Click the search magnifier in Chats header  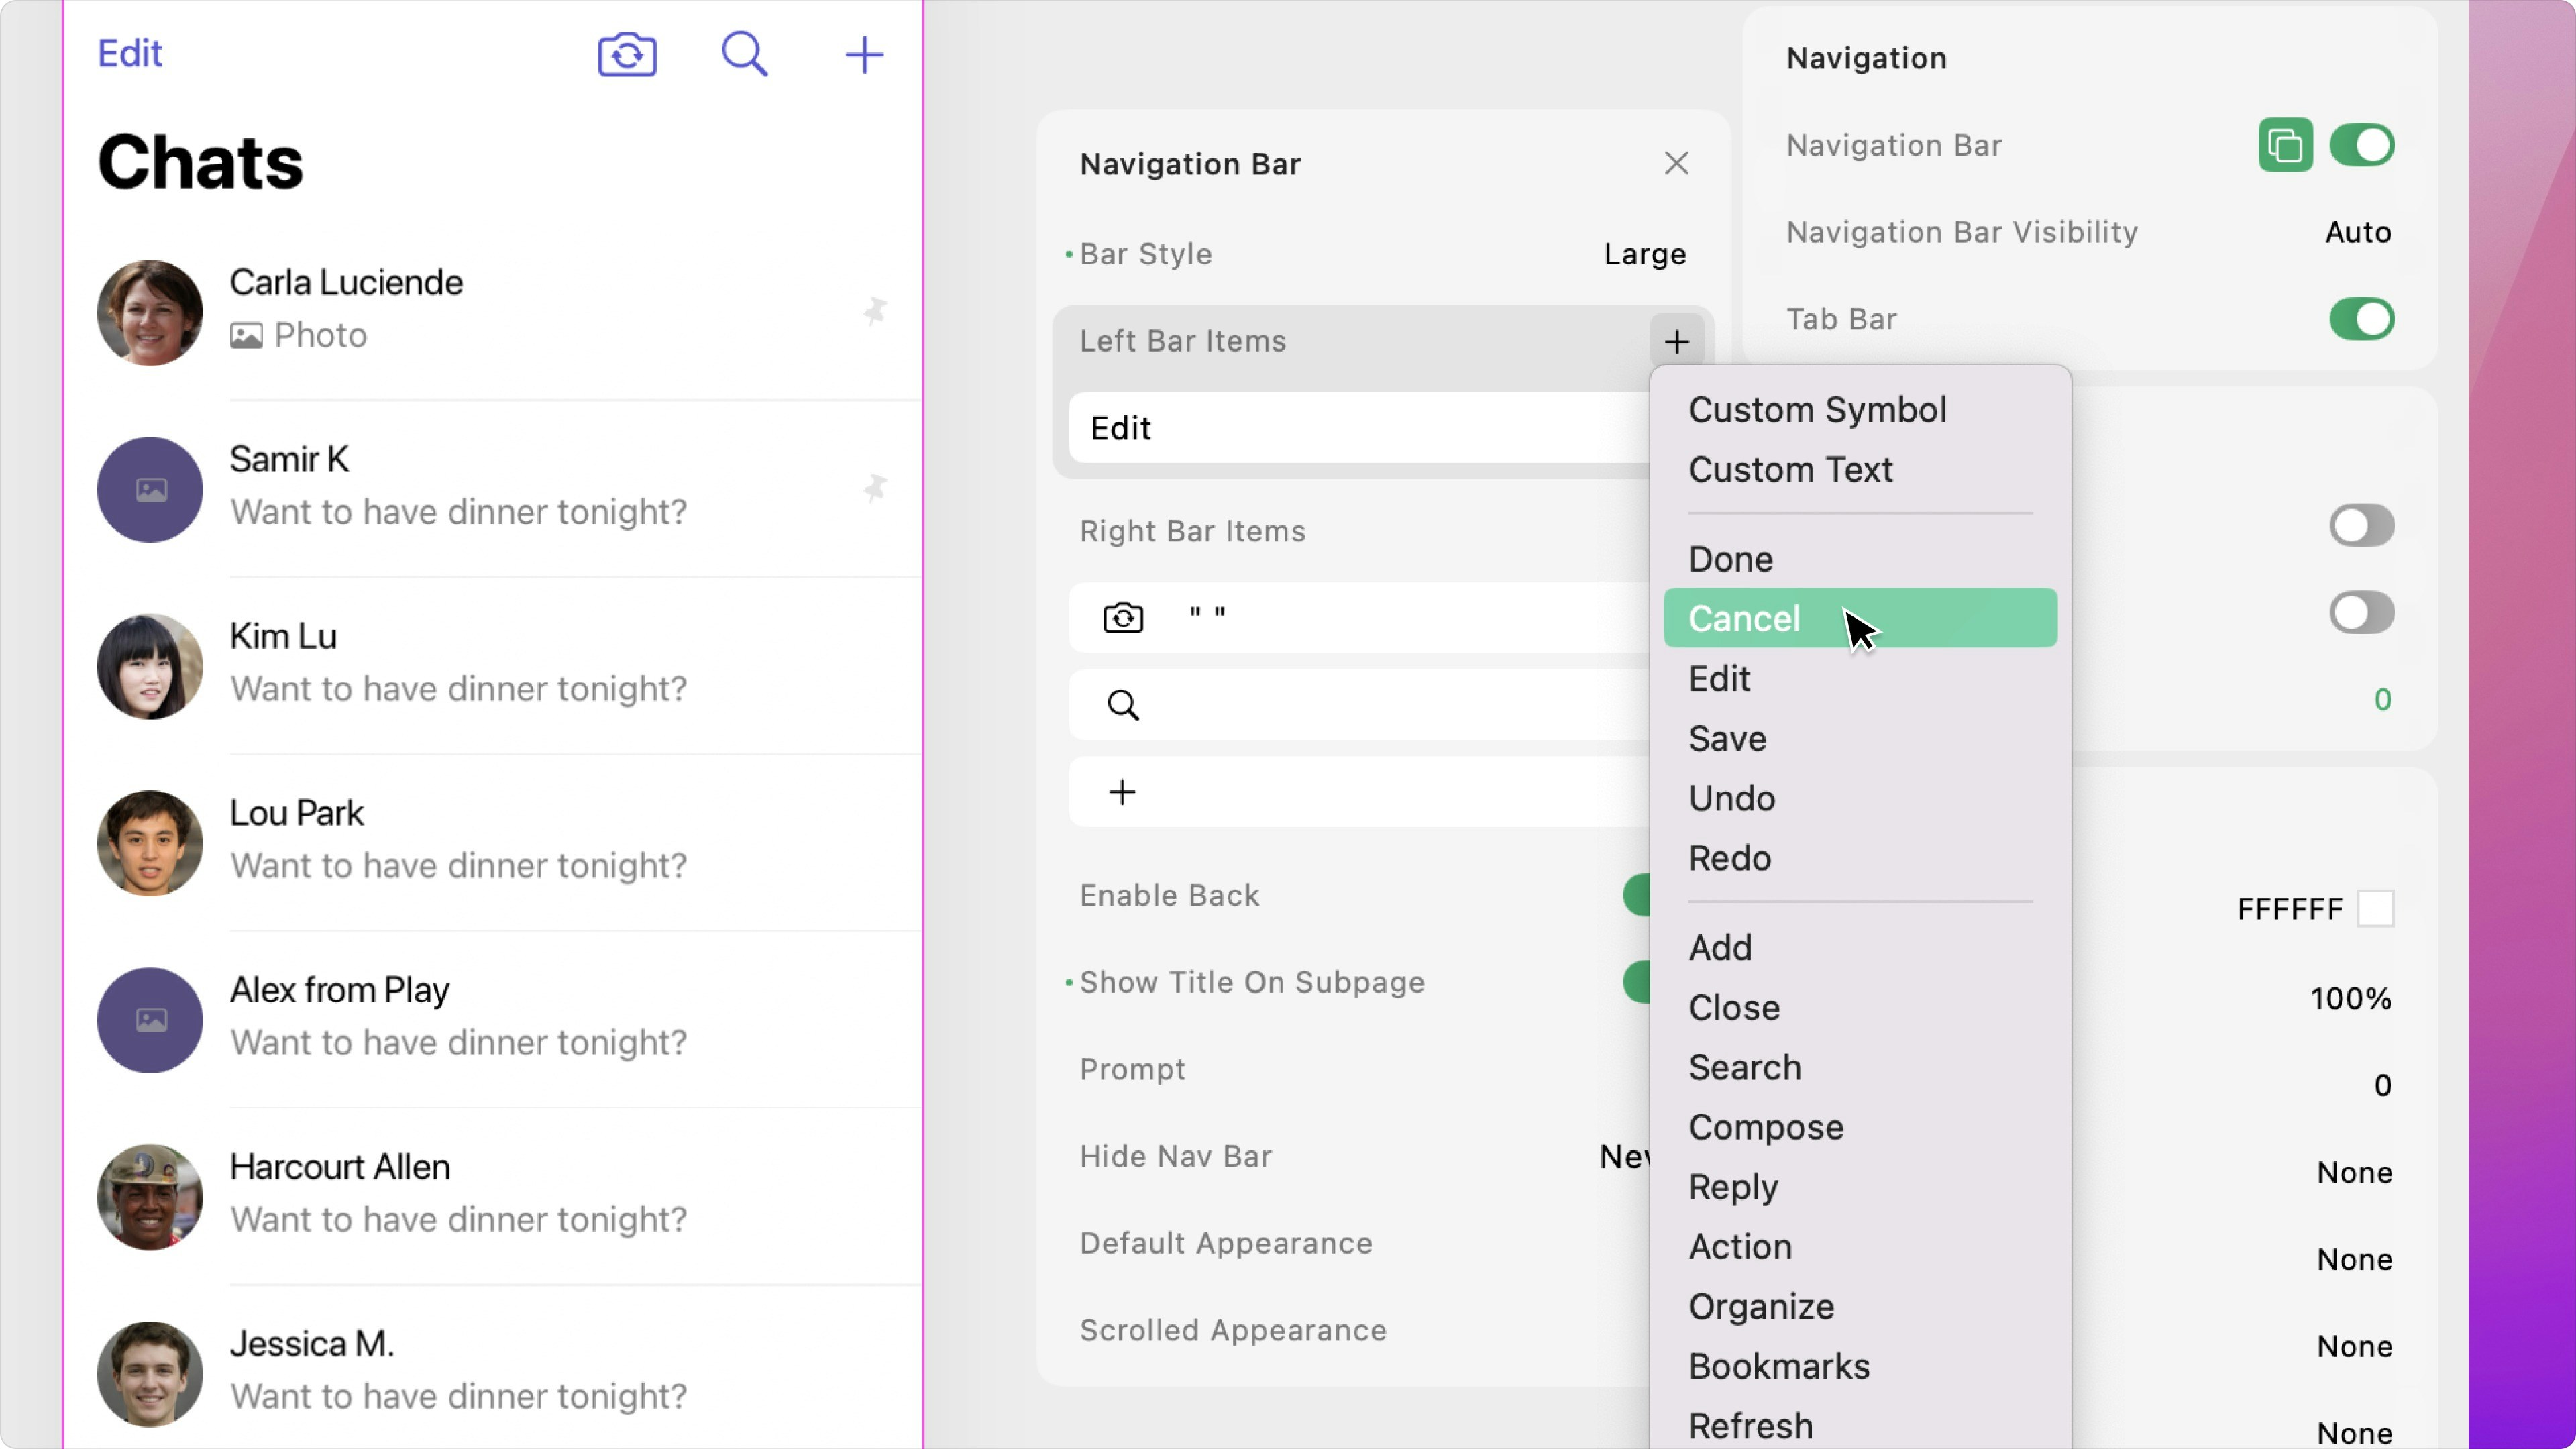click(745, 54)
